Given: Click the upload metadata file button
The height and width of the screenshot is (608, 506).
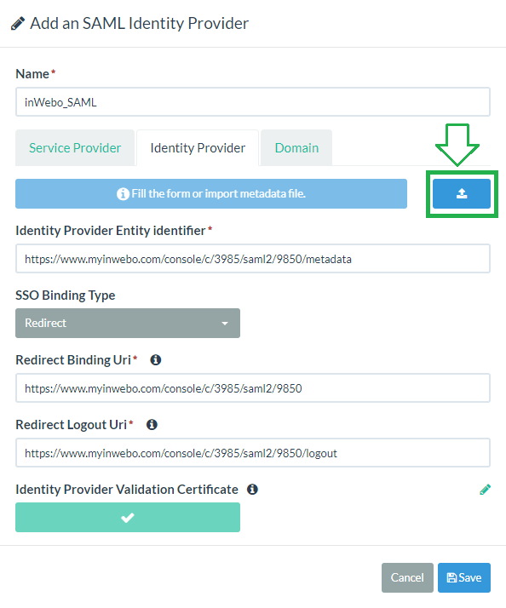Looking at the screenshot, I should (x=462, y=193).
